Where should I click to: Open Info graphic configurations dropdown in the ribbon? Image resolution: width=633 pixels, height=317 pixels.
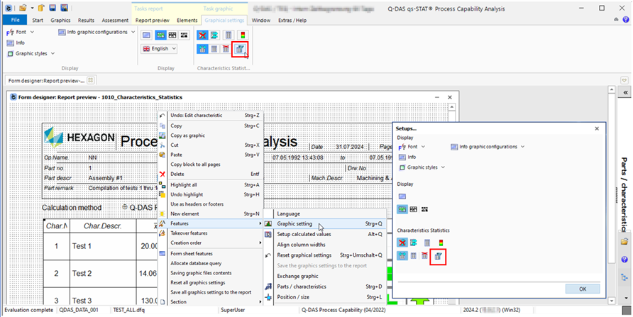[97, 32]
